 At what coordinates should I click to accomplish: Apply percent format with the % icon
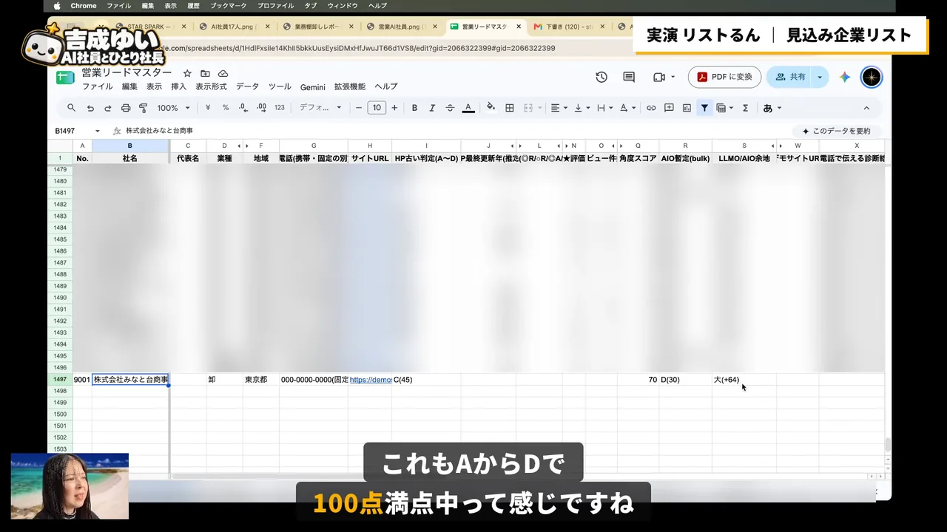point(226,108)
